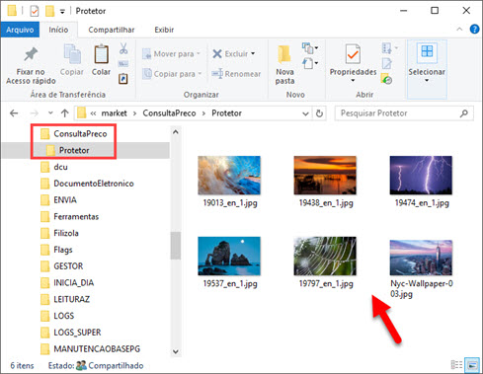Select the 19438_en_1.jpg sunset thumbnail

325,176
